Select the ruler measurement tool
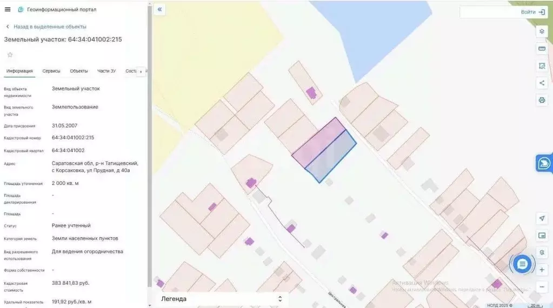 (542, 49)
